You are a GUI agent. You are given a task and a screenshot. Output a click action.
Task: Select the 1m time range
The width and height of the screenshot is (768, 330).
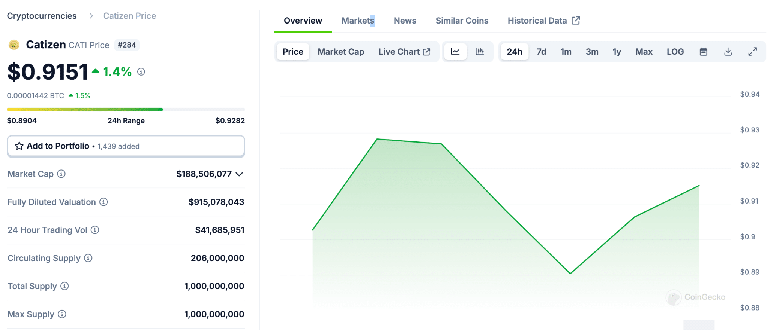[566, 52]
